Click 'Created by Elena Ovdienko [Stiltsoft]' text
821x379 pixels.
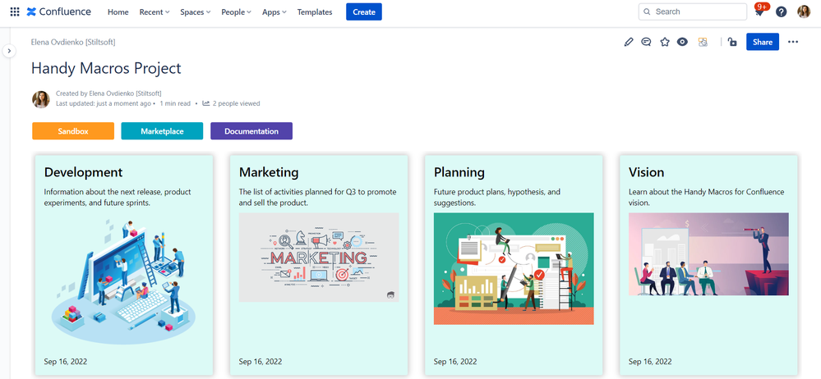tap(108, 94)
